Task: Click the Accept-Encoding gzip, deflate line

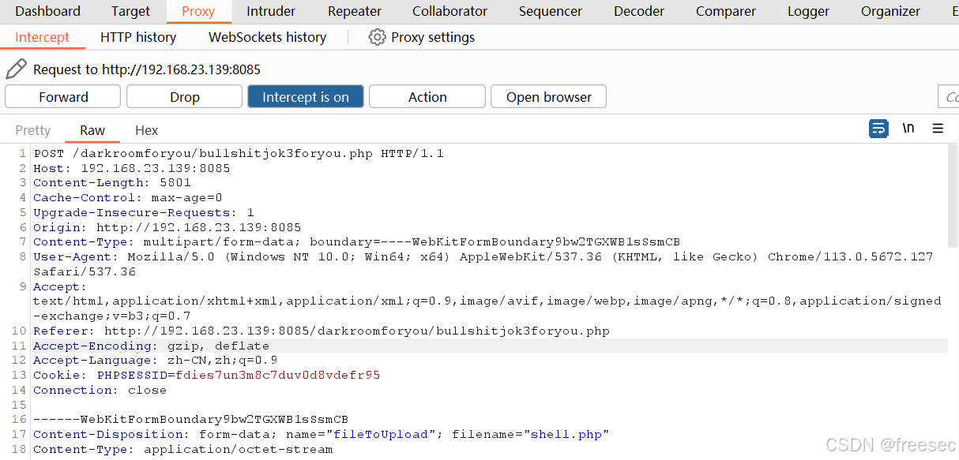Action: click(x=152, y=346)
